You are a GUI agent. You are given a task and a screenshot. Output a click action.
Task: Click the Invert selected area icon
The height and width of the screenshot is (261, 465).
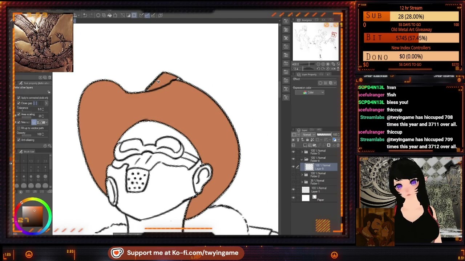pos(128,15)
